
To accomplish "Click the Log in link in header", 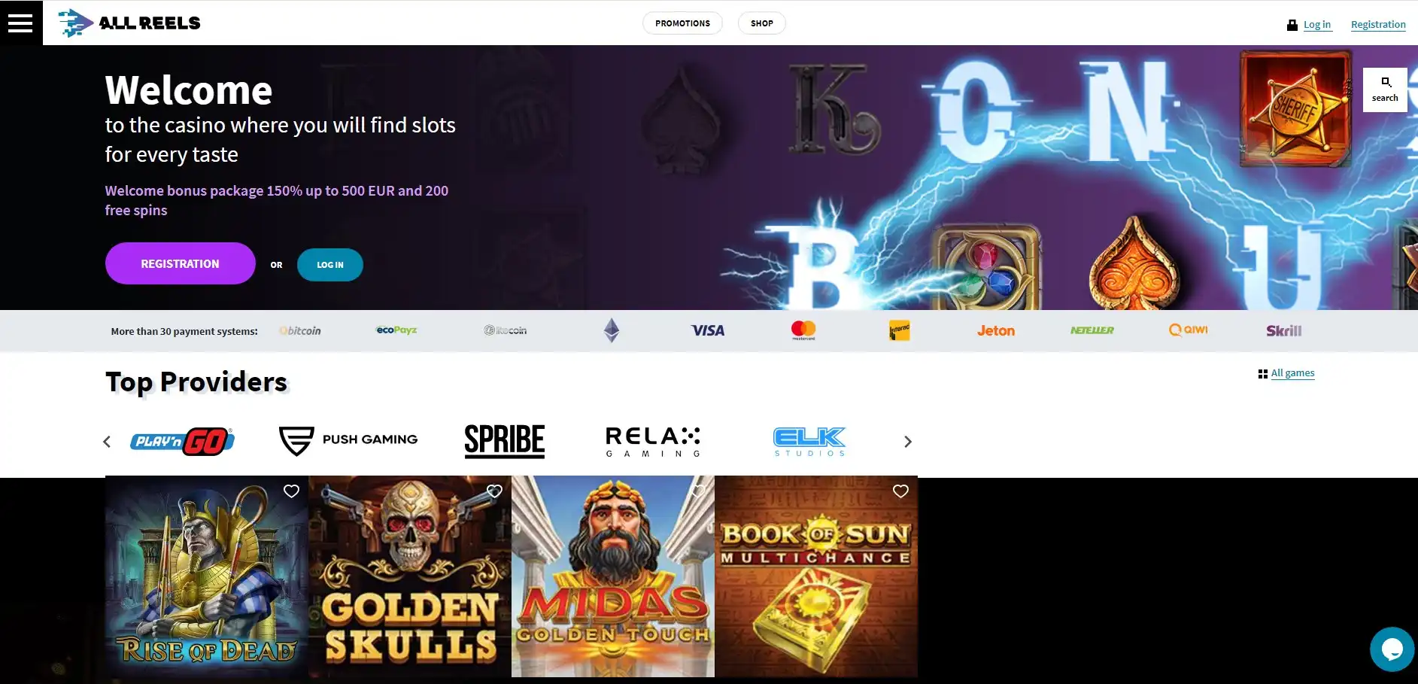I will (1316, 24).
